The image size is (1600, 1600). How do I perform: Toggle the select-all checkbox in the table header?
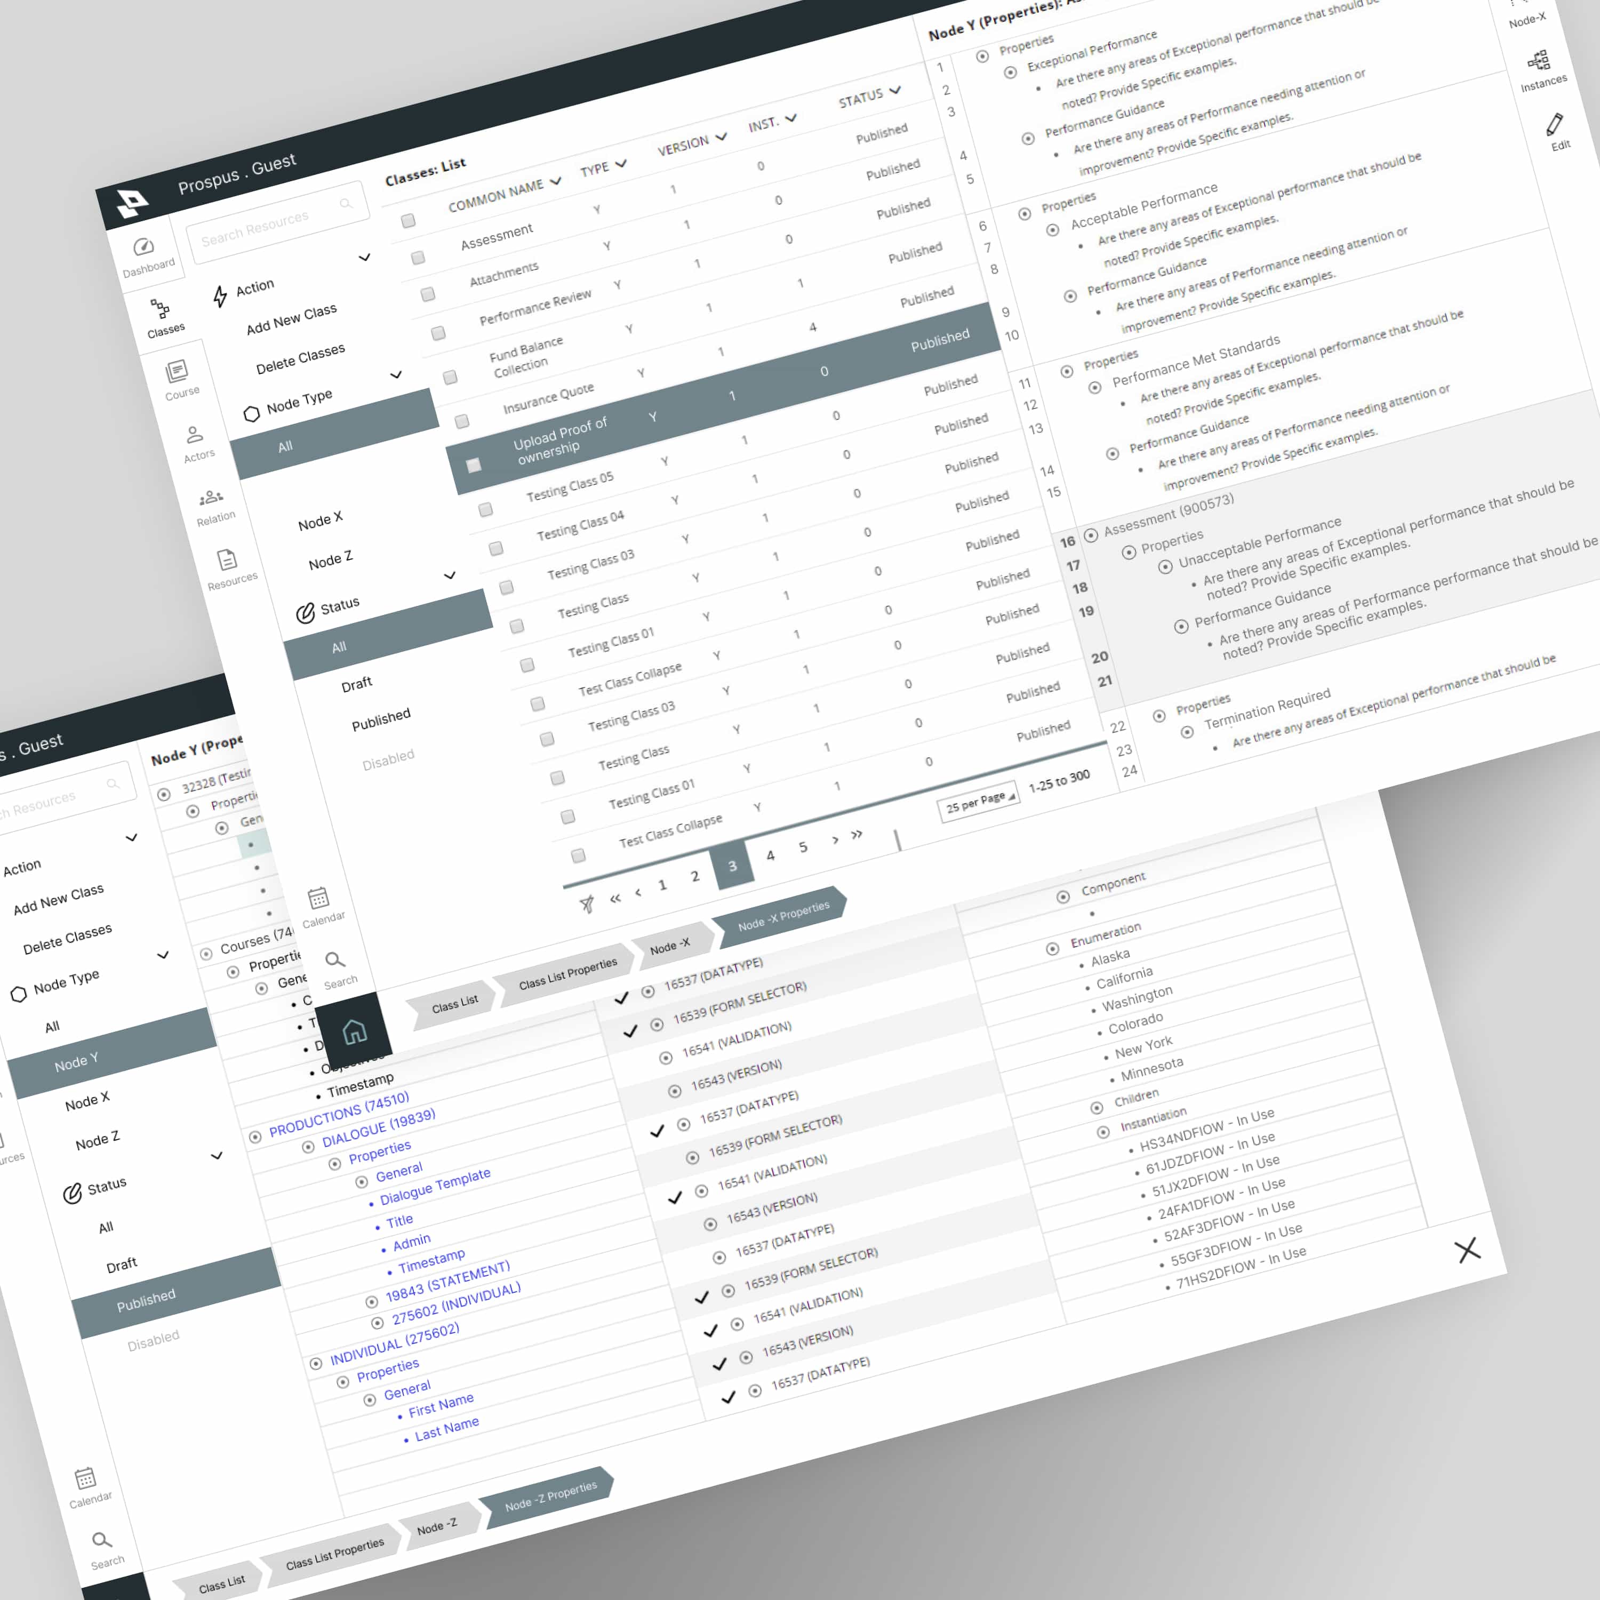(x=407, y=220)
